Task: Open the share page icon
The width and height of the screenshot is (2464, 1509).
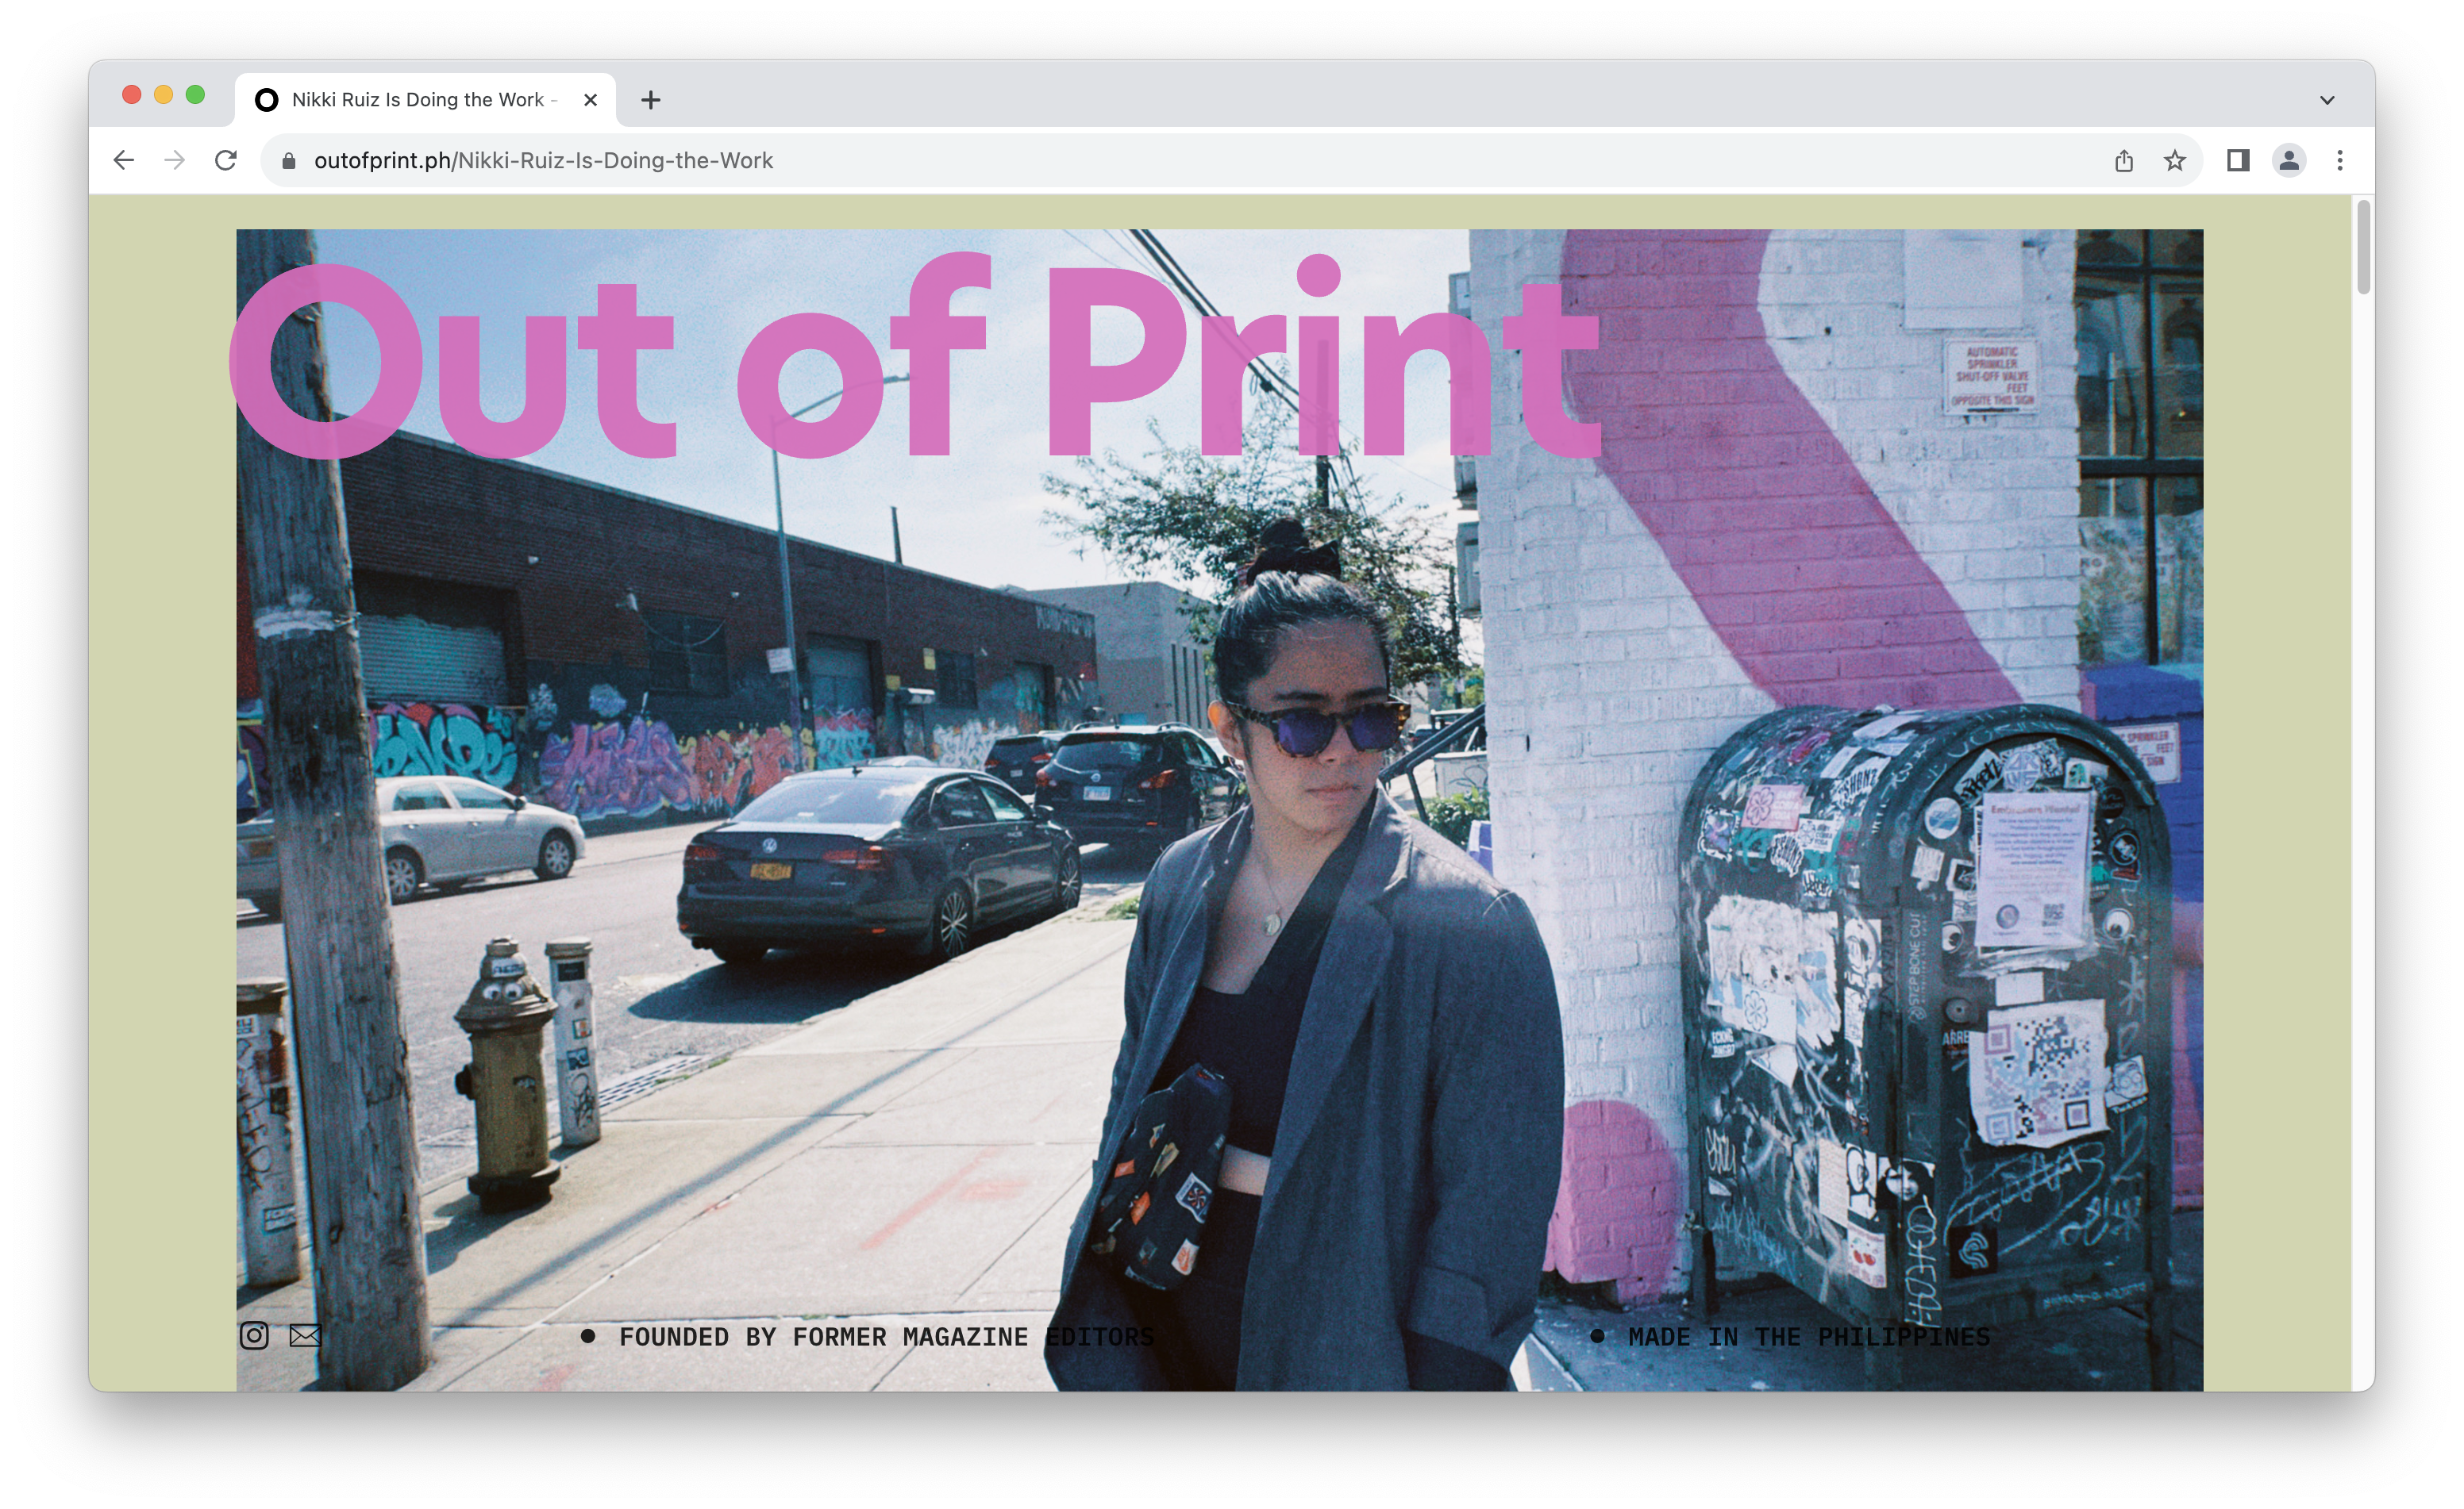Action: click(x=2124, y=160)
